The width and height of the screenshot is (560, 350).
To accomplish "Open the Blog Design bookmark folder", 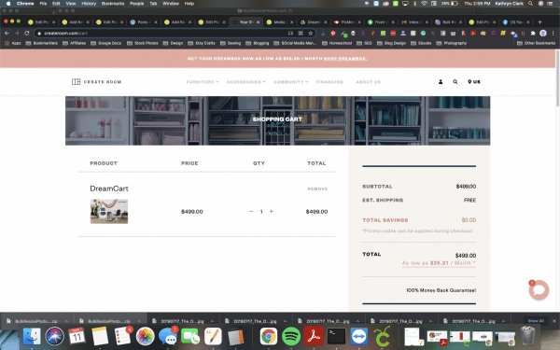I will [391, 43].
